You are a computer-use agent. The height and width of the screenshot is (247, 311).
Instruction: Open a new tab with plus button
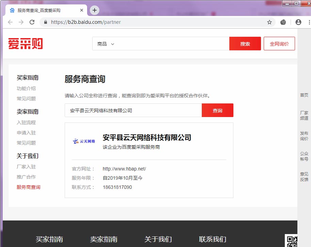(x=95, y=10)
